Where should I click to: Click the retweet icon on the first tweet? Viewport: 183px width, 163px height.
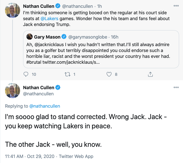tap(68, 74)
